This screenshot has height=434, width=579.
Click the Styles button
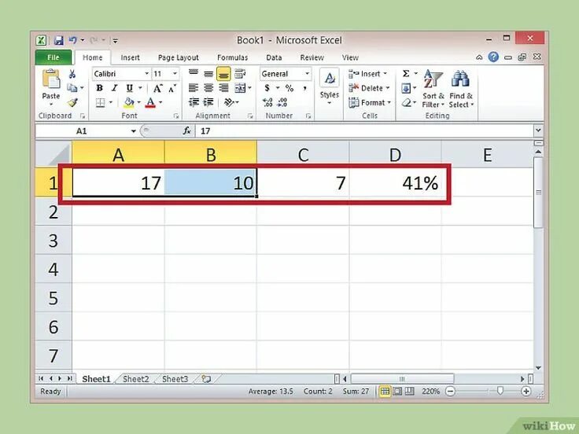click(330, 86)
